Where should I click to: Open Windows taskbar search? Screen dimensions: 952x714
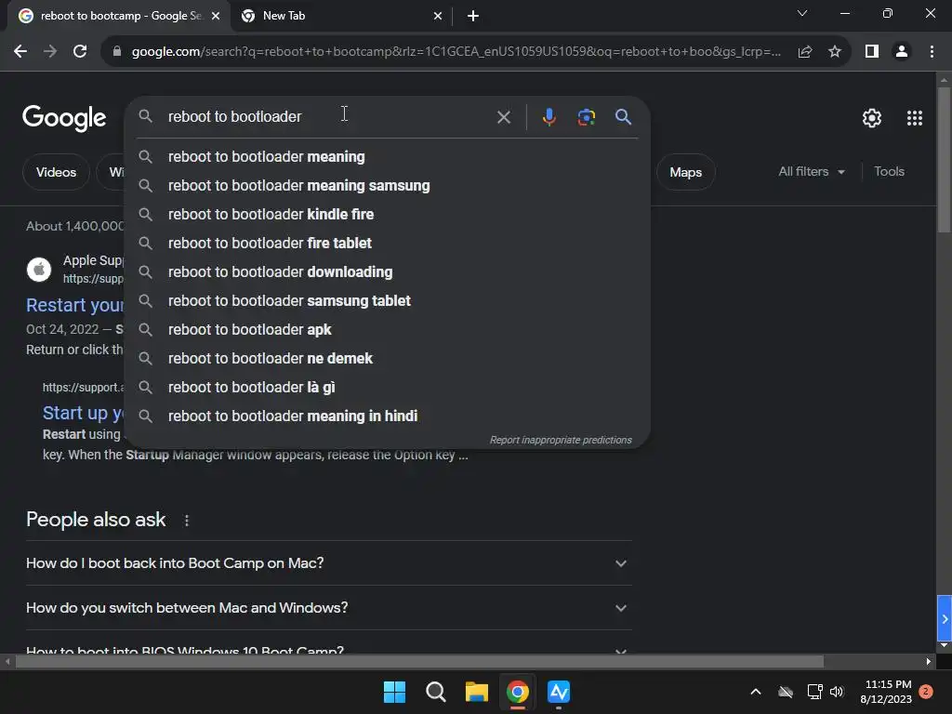(x=435, y=692)
